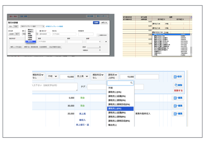Click the 編集 edit icon on the 5,000 row
Viewport: 204px width, 142px height.
click(178, 98)
